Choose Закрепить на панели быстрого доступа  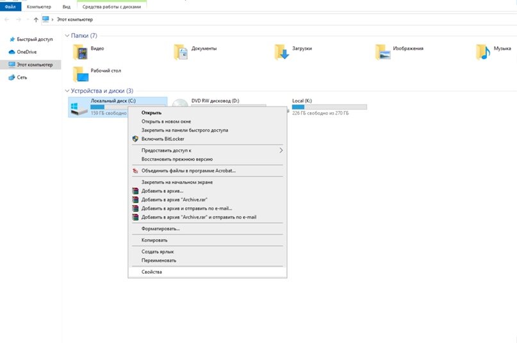[x=208, y=130]
